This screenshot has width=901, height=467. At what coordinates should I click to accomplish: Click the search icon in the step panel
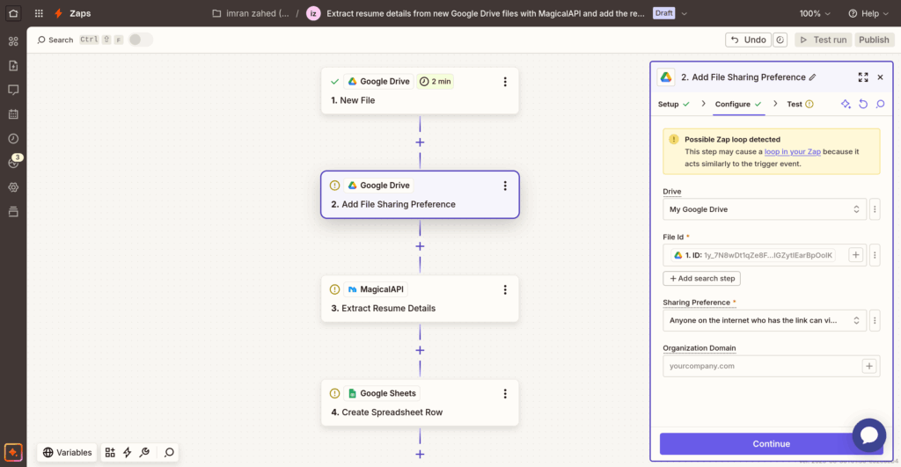pyautogui.click(x=880, y=104)
